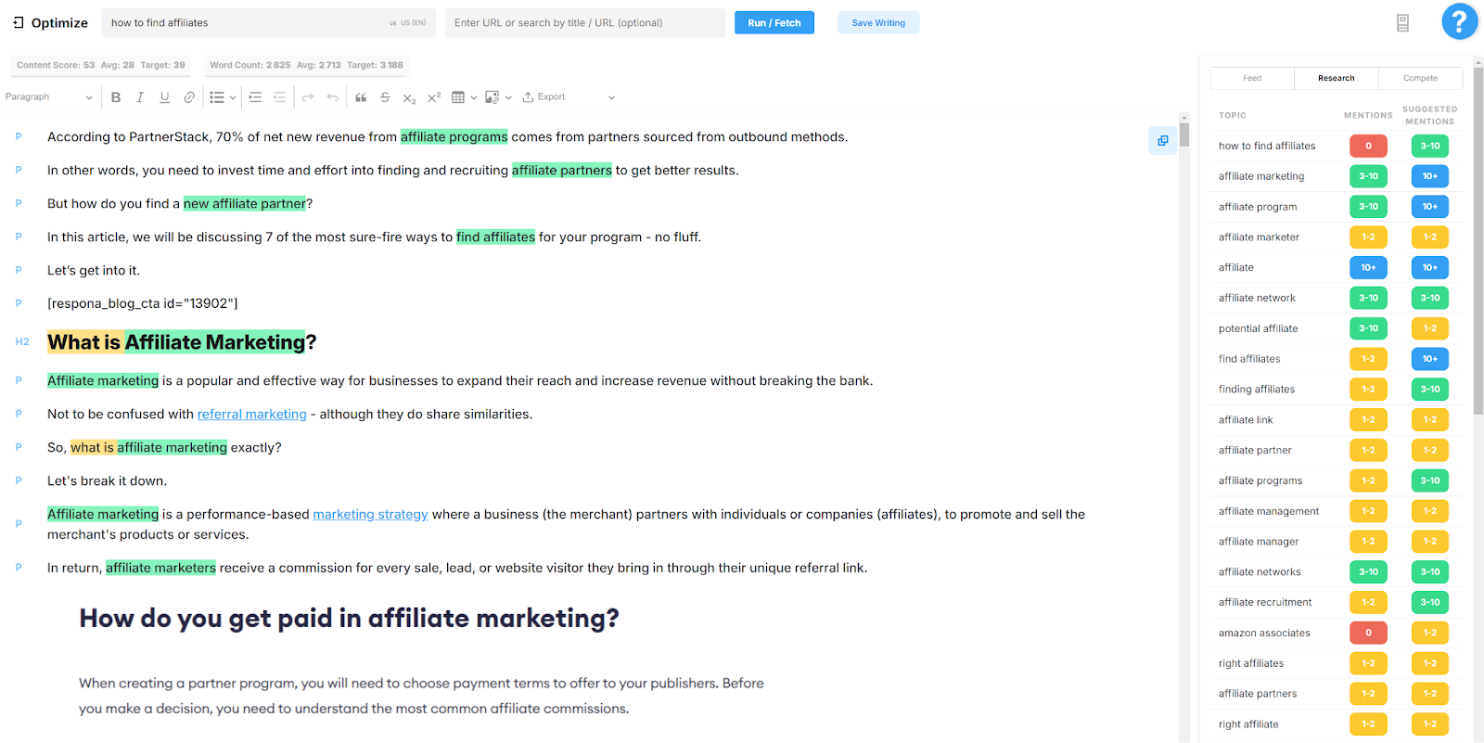Click the copy icon beside the editor
The width and height of the screenshot is (1484, 743).
[1162, 140]
